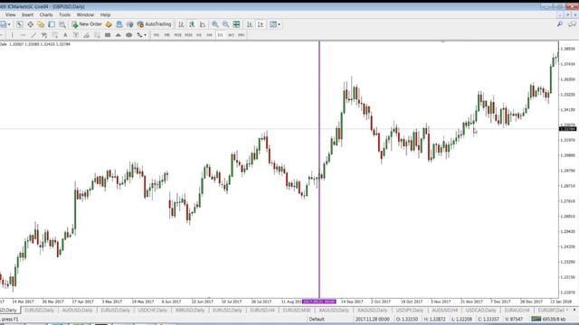The image size is (579, 325).
Task: Expand the New Chart dropdown arrow
Action: tap(9, 24)
